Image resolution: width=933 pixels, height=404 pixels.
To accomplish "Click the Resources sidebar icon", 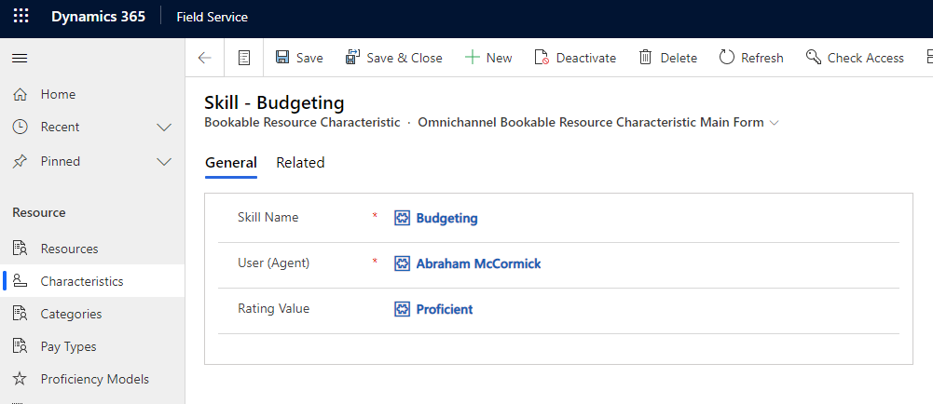I will [x=21, y=249].
